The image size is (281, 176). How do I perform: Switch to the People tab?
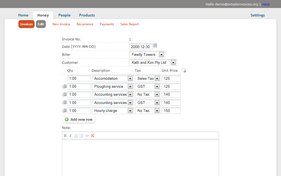[x=64, y=15]
